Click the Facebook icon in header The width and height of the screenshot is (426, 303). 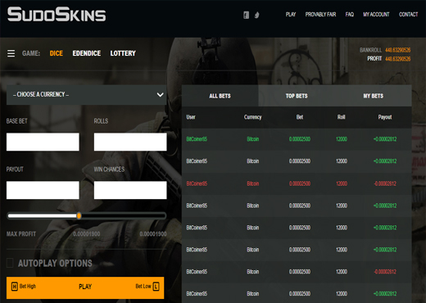(x=246, y=15)
